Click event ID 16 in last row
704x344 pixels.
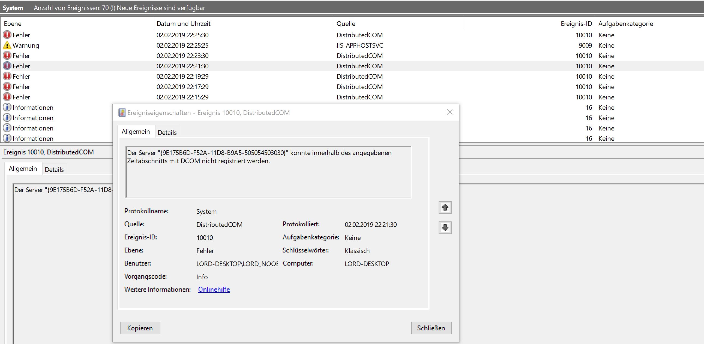[x=589, y=139]
